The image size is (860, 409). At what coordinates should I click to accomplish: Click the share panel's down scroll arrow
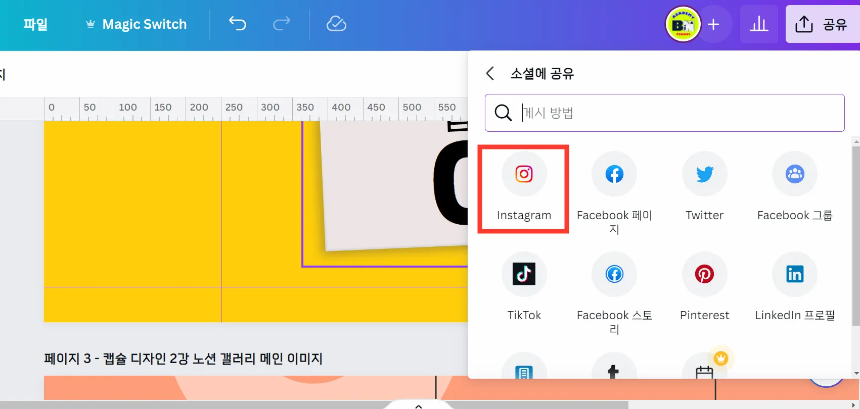click(x=855, y=374)
